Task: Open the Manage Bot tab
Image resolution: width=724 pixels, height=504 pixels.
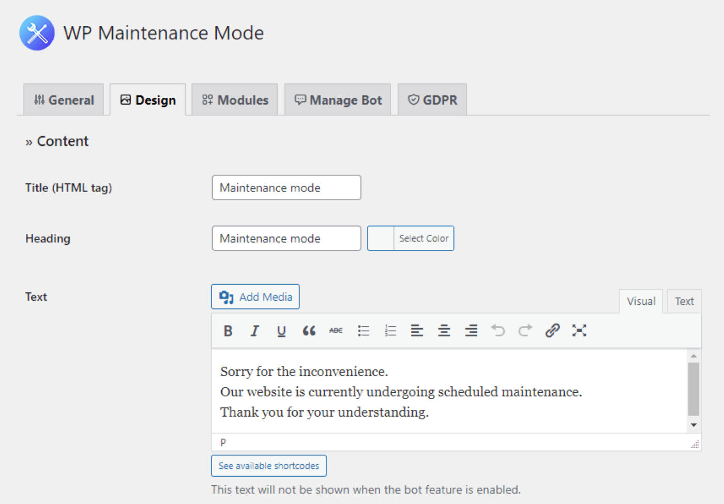Action: point(338,99)
